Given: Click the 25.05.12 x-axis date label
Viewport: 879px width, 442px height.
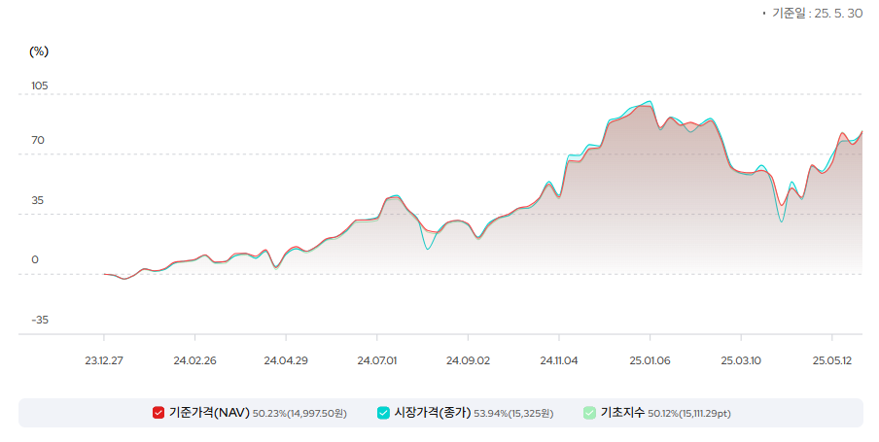Looking at the screenshot, I should pos(832,360).
